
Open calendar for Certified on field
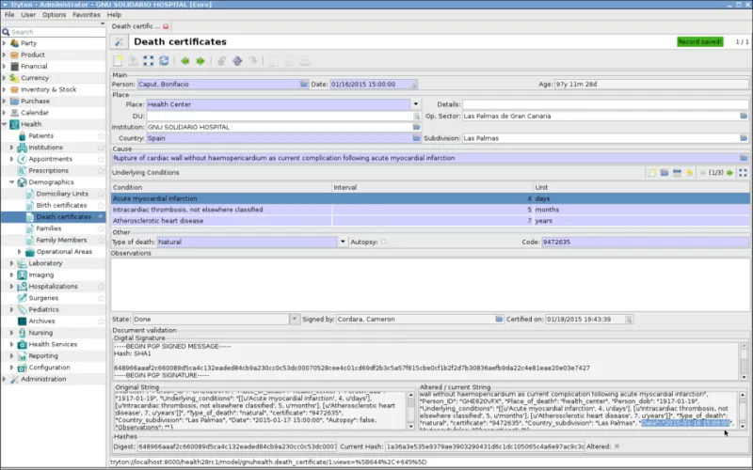[629, 320]
